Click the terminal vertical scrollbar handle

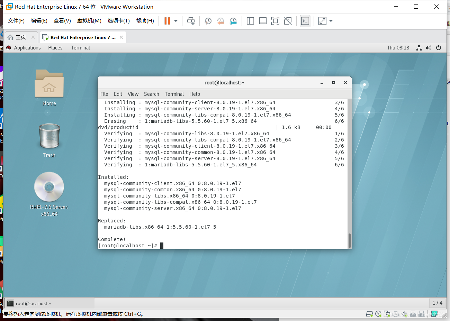350,241
